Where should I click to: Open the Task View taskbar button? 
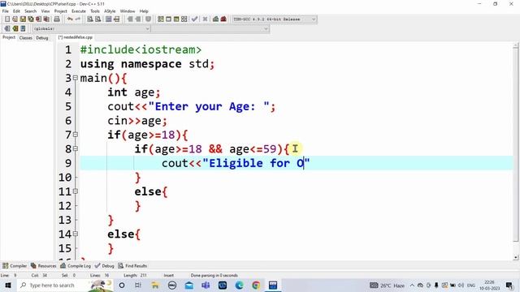(x=138, y=285)
